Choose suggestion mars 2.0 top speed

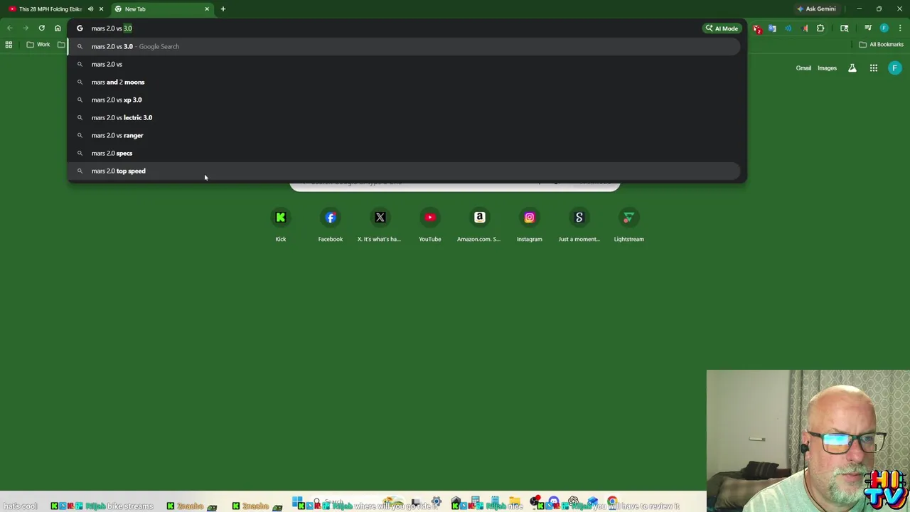click(404, 171)
